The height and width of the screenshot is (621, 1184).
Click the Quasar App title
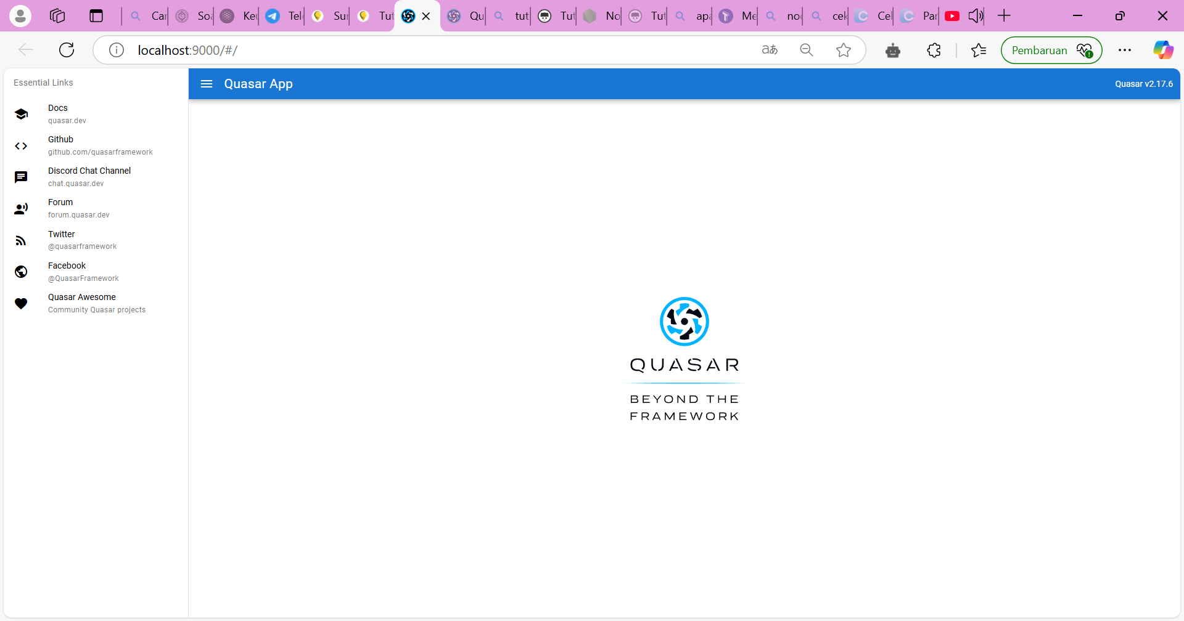click(x=258, y=84)
